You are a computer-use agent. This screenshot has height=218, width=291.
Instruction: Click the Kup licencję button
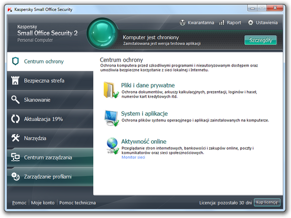267,202
